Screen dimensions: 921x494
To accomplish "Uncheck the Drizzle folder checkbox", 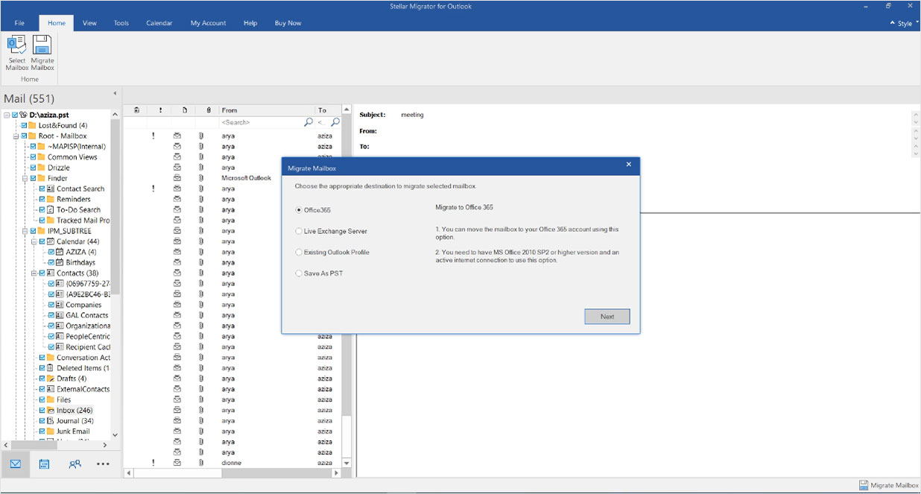I will 33,168.
